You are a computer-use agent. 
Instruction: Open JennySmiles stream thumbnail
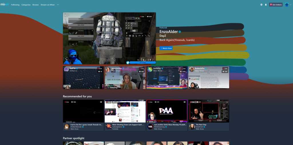pos(125,77)
